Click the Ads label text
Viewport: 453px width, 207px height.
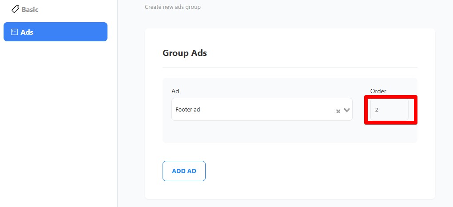point(27,32)
